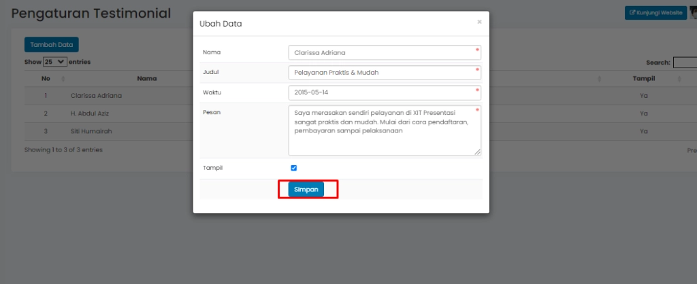
Task: Click sort arrows right of Tampil header
Action: 679,79
